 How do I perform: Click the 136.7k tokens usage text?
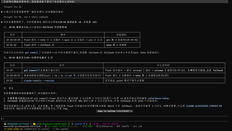111,124
